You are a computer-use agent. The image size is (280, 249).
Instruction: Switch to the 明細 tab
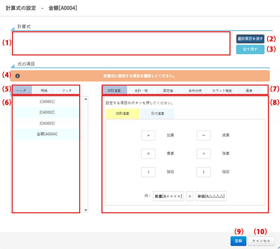tap(44, 91)
